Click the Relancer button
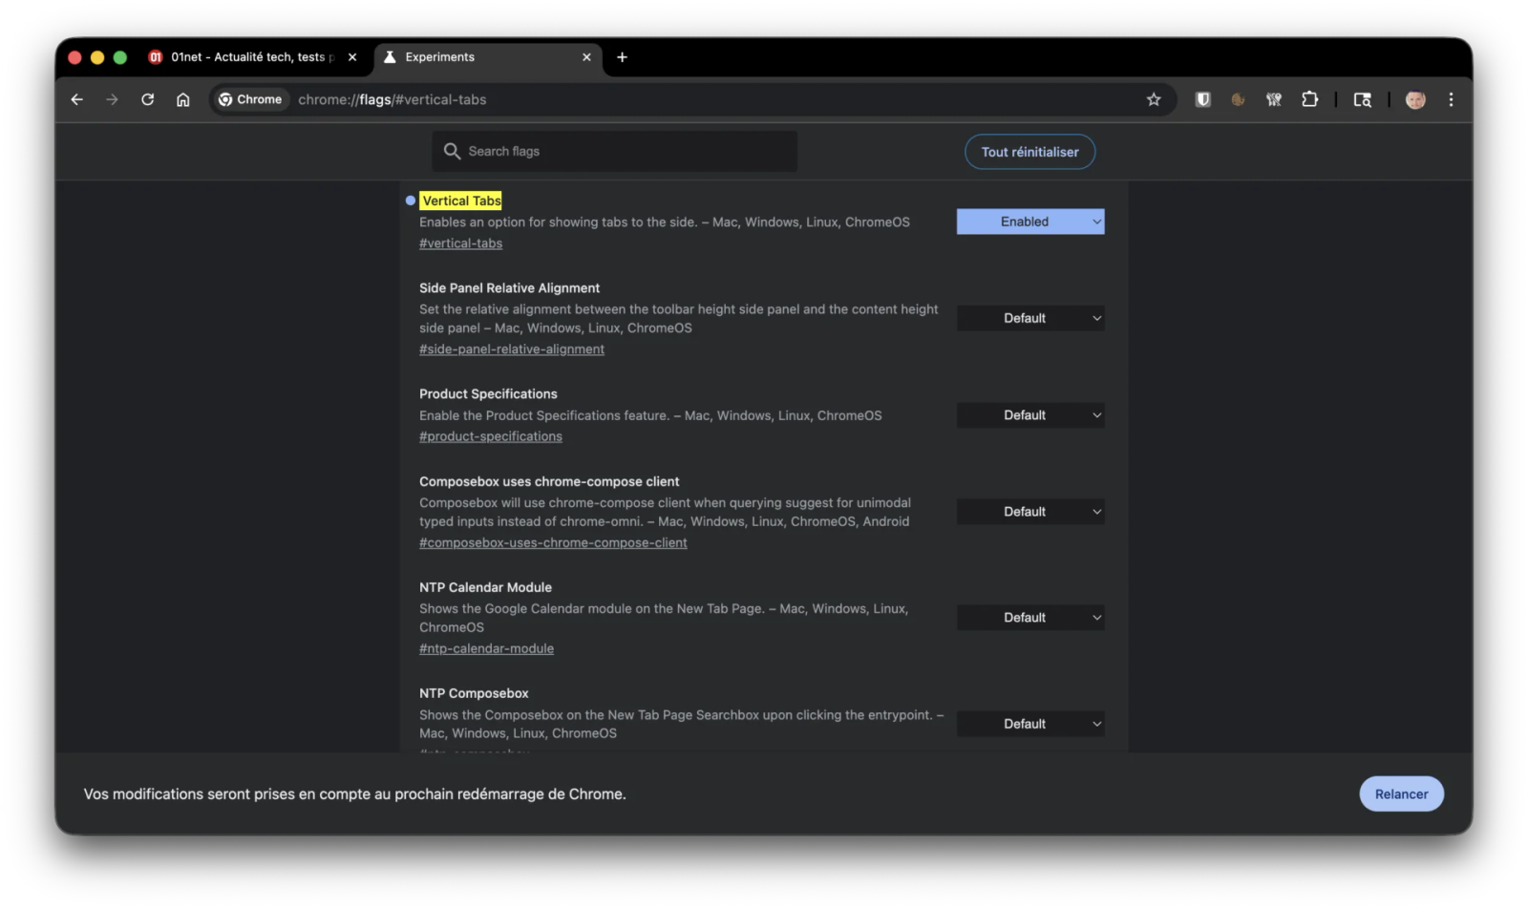 [1401, 794]
